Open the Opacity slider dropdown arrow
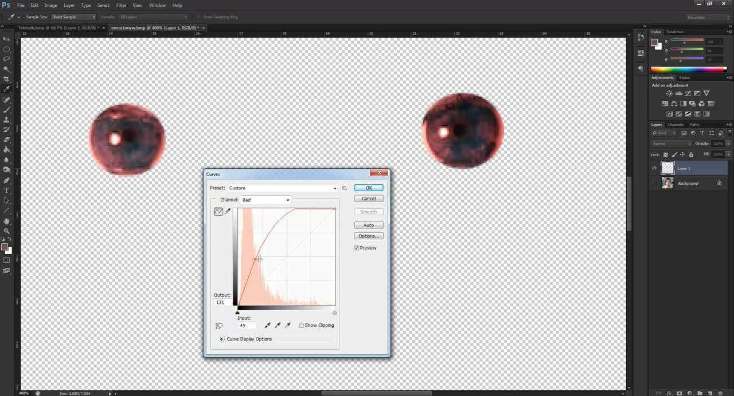 [728, 144]
